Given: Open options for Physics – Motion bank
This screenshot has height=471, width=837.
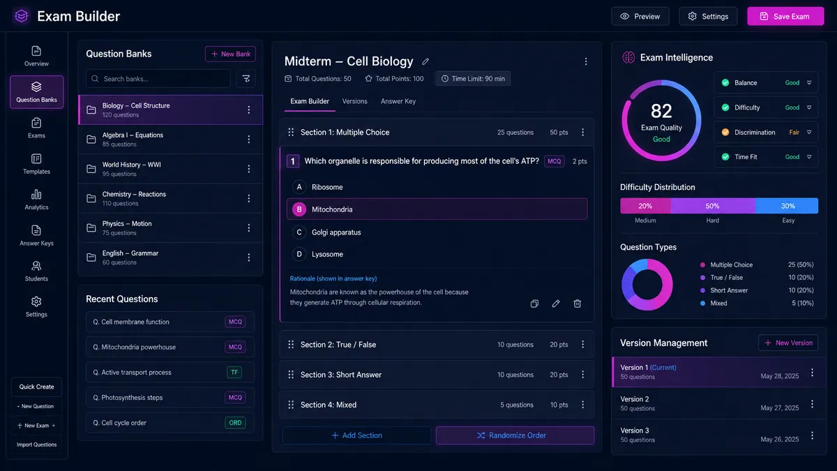Looking at the screenshot, I should tap(249, 228).
